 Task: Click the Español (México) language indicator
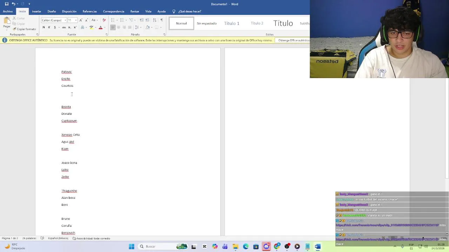pos(58,238)
